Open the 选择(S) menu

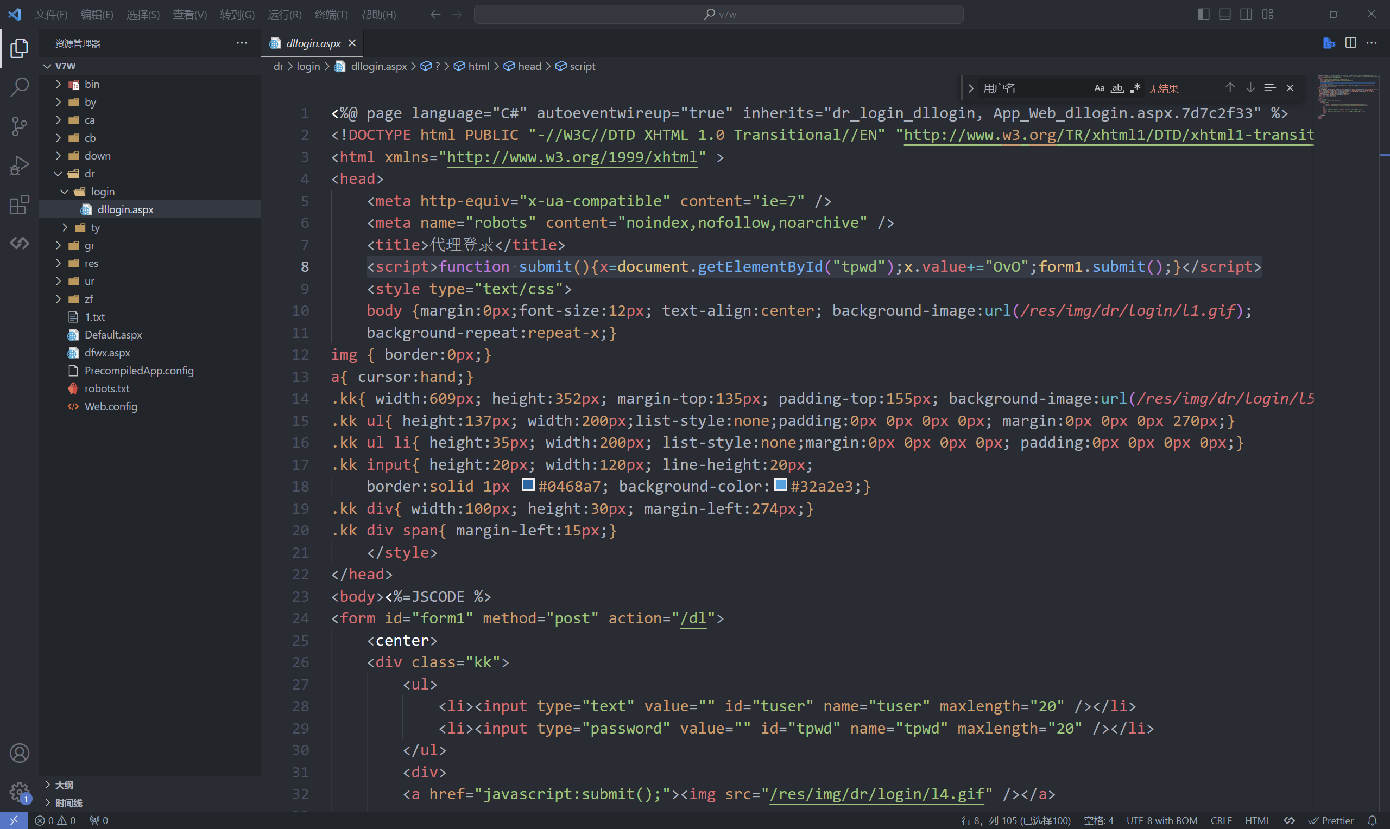click(x=143, y=15)
